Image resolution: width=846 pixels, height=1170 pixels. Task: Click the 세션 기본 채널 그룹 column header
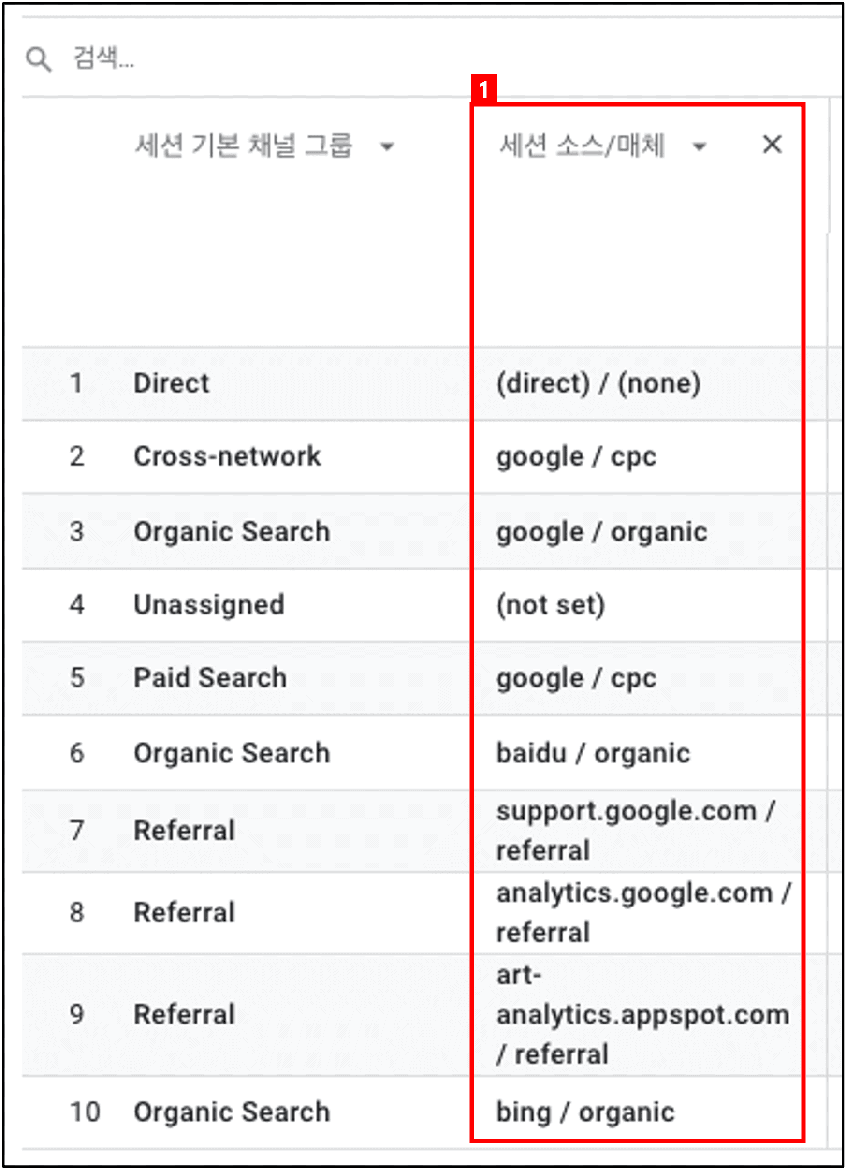point(244,146)
